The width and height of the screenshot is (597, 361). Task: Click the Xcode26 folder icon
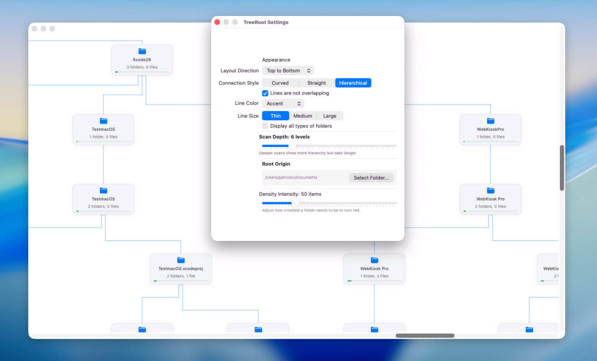[x=142, y=51]
